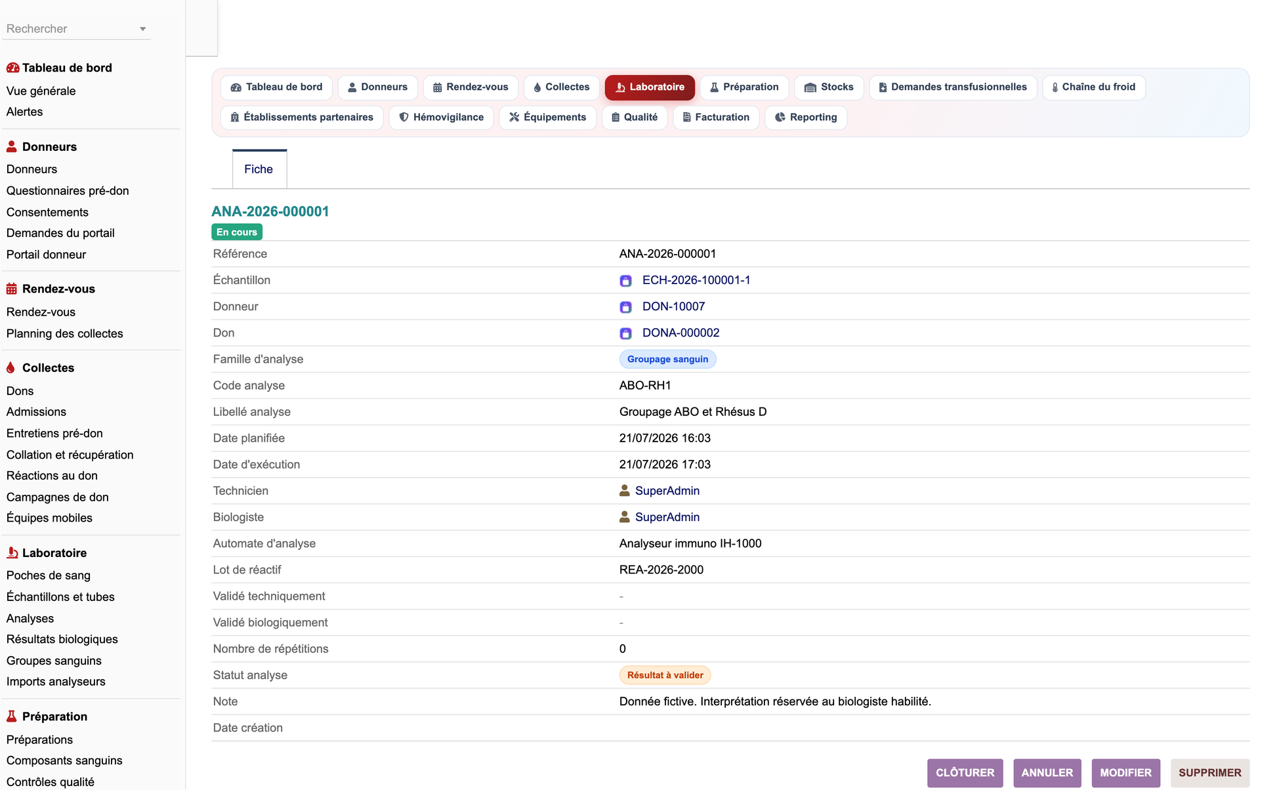Open Résultats biologiques in sidebar
Viewport: 1277px width, 790px height.
click(x=62, y=640)
